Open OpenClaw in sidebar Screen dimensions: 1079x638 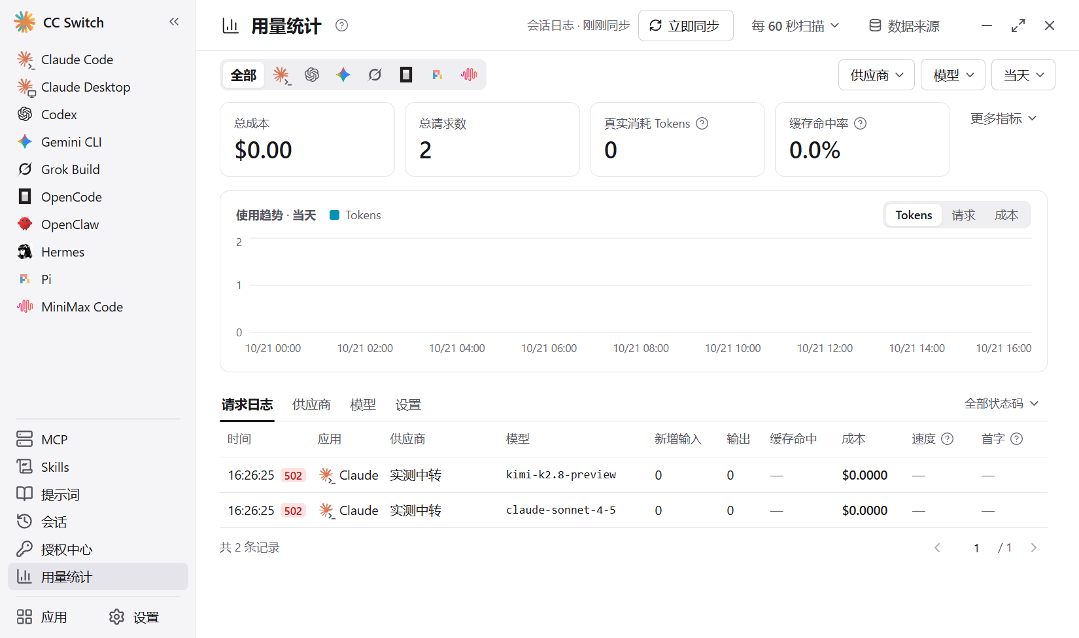98,224
